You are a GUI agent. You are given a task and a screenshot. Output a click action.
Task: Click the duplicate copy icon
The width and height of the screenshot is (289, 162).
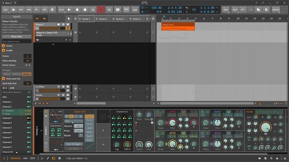258,10
